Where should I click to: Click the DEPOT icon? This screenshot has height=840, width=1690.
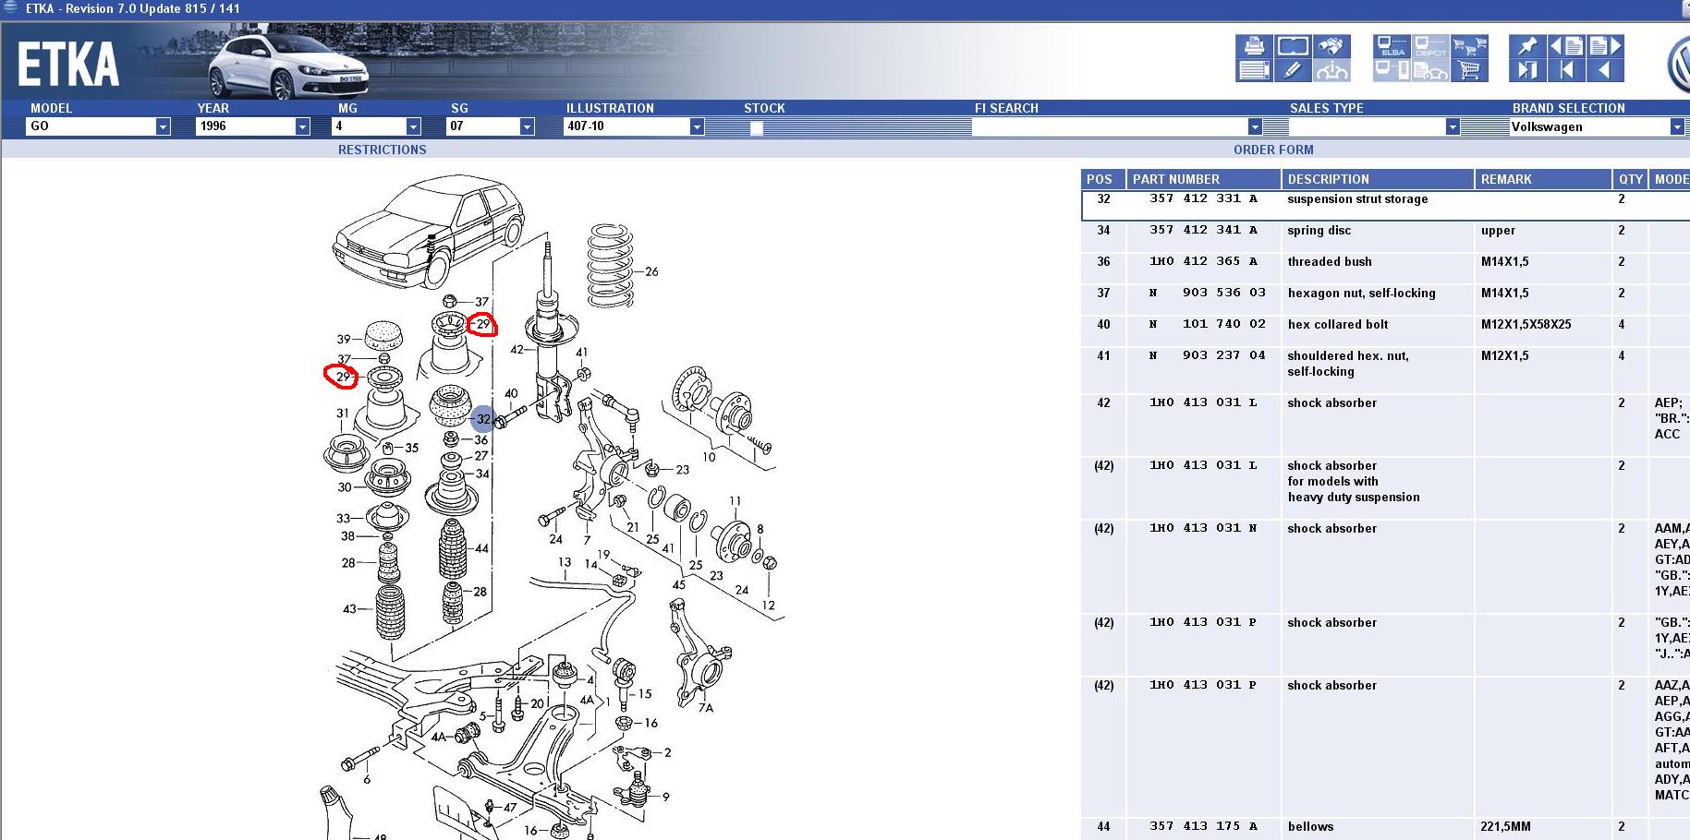click(x=1430, y=46)
